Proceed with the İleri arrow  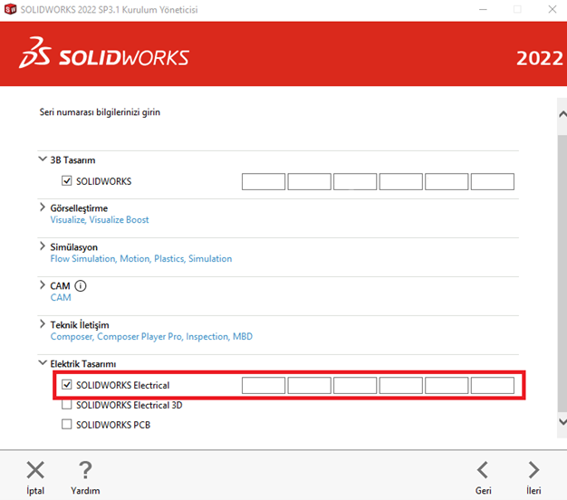[x=533, y=469]
